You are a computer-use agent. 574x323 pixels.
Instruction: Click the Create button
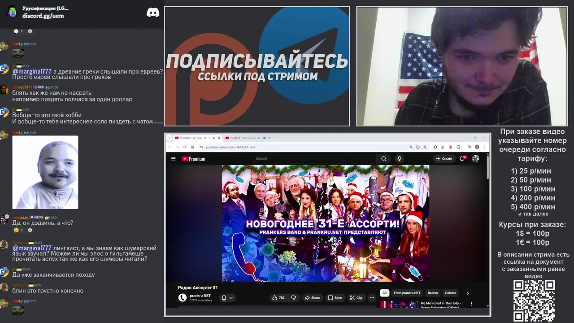[444, 158]
